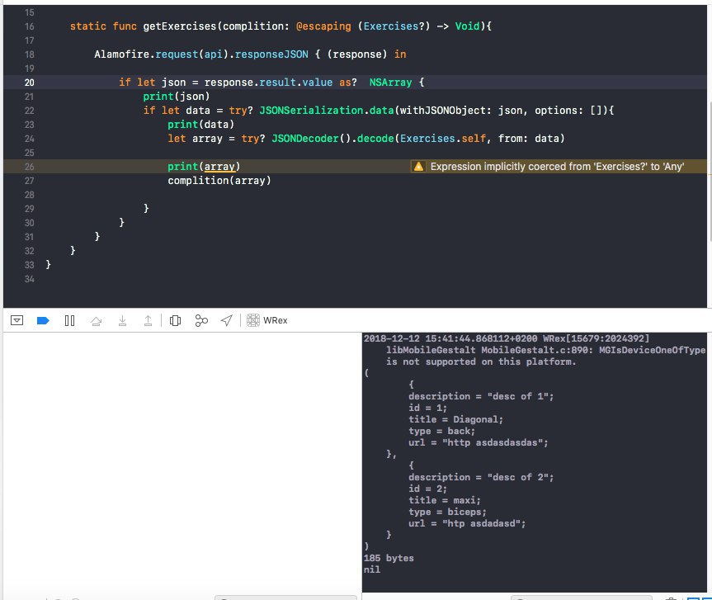Open Debug View Hierarchy
This screenshot has height=600, width=712.
pos(175,321)
